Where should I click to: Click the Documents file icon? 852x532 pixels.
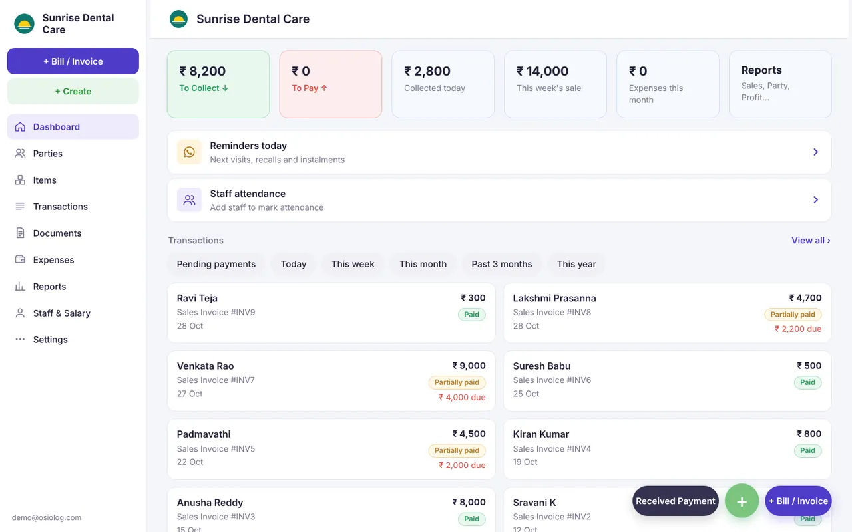(x=20, y=233)
